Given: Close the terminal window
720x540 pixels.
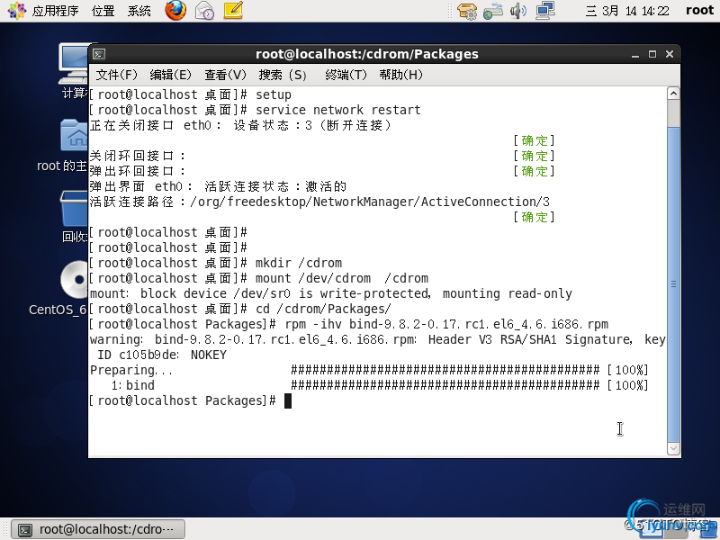Looking at the screenshot, I should tap(670, 54).
